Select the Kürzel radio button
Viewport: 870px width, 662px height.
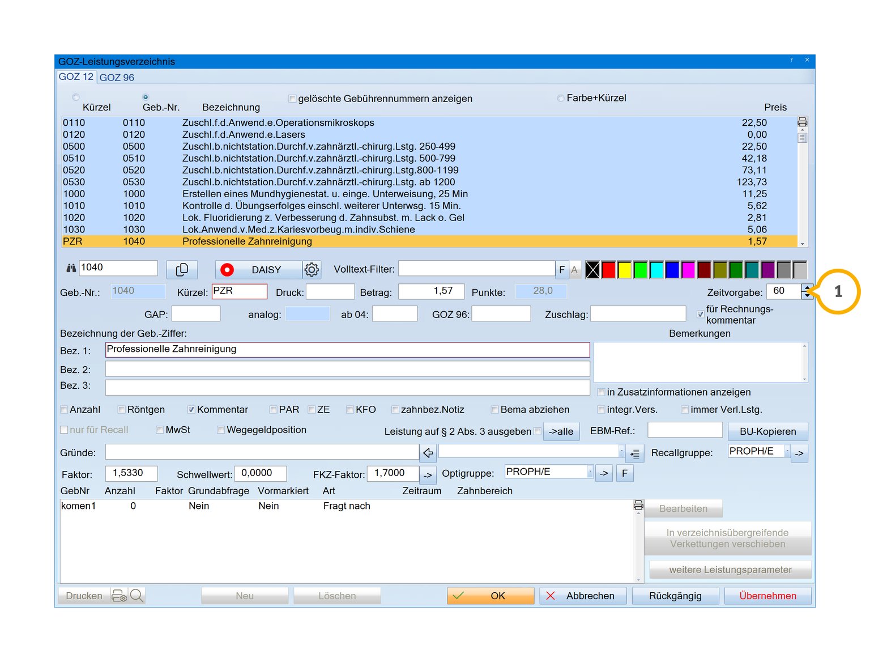(x=76, y=97)
